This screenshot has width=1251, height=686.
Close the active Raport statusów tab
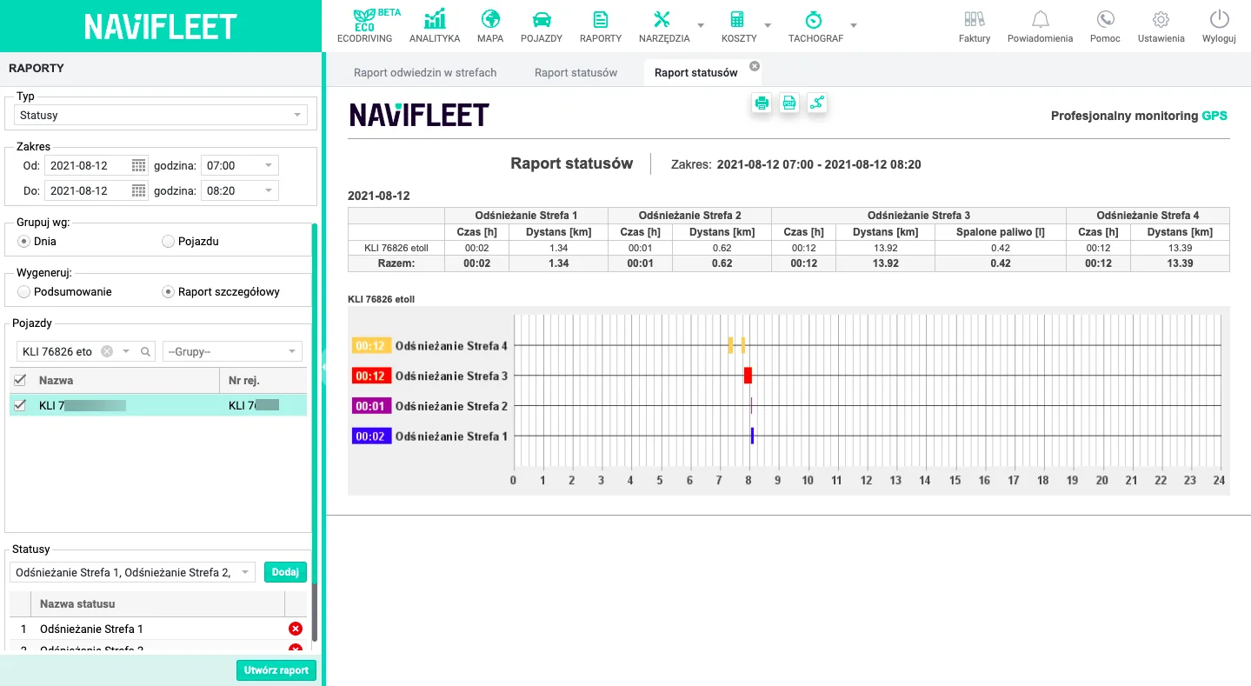pyautogui.click(x=755, y=66)
